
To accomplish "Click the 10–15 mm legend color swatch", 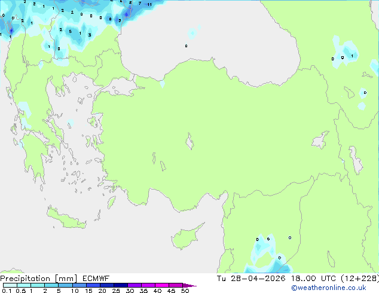I will (x=80, y=285).
